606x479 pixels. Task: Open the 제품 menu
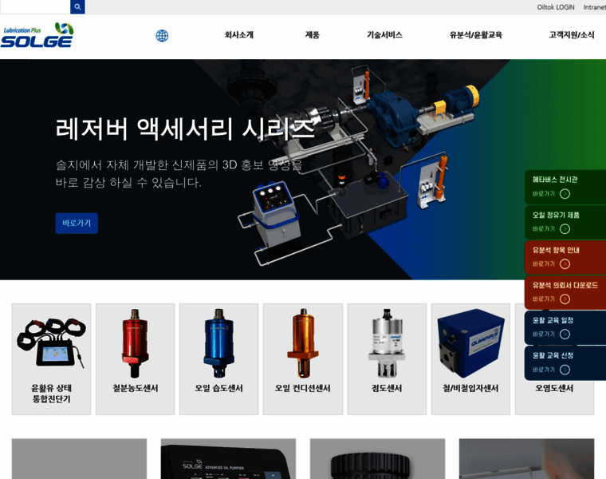313,35
